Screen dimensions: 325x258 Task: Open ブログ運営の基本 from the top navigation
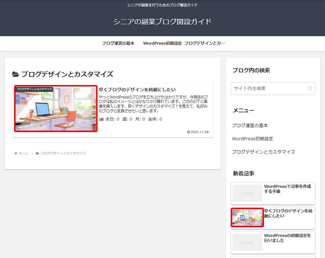(118, 43)
